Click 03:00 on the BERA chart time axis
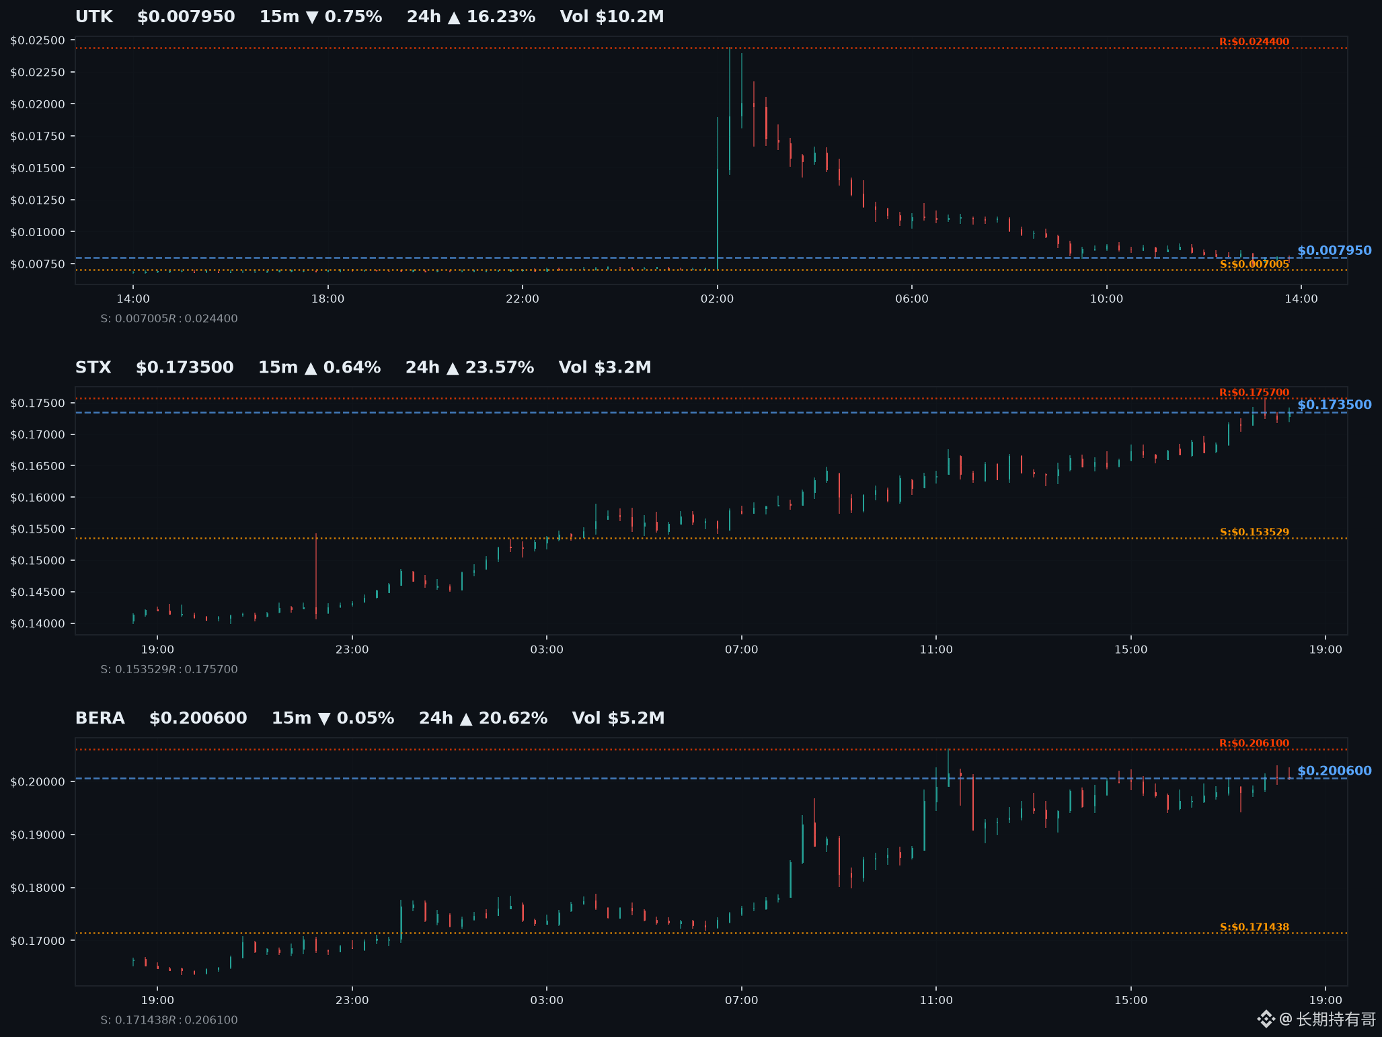 pyautogui.click(x=547, y=1001)
